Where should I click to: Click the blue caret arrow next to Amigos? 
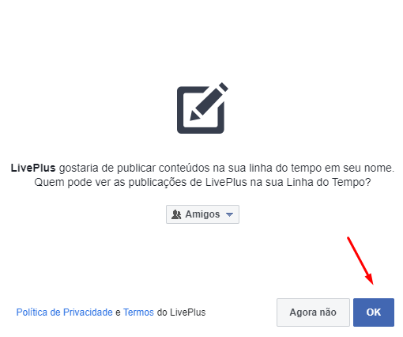point(229,214)
